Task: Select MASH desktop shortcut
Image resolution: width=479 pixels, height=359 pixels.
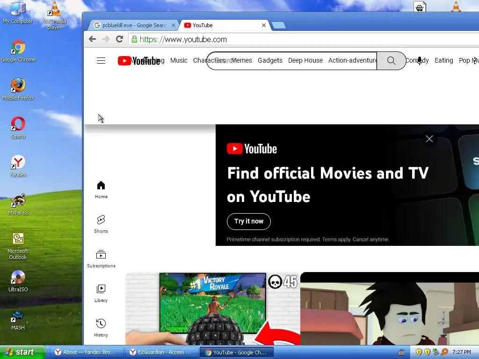Action: 18,320
